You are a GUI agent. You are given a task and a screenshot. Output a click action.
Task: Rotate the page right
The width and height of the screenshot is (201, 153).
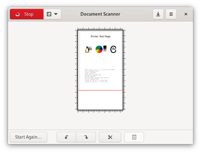(86, 137)
